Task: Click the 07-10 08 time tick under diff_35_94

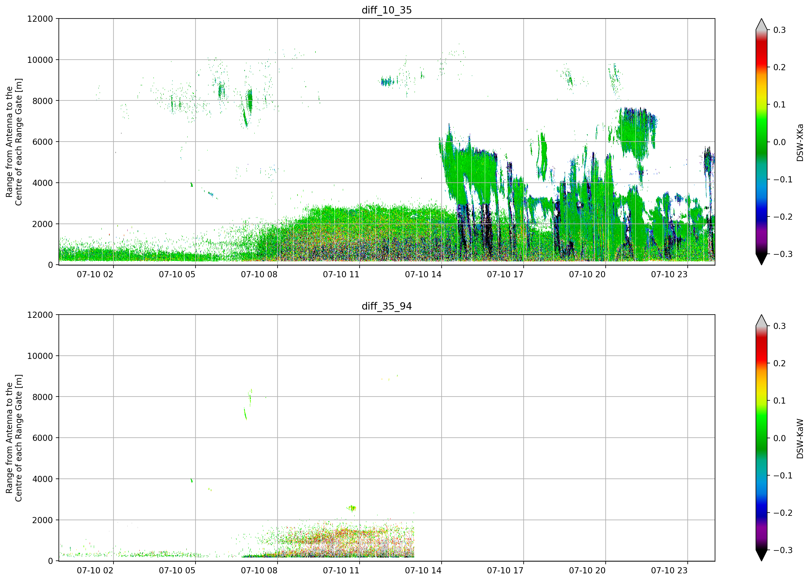Action: (259, 571)
